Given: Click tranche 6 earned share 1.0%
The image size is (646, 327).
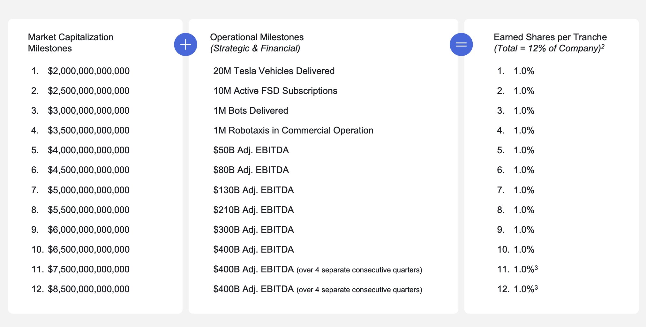Looking at the screenshot, I should (524, 170).
